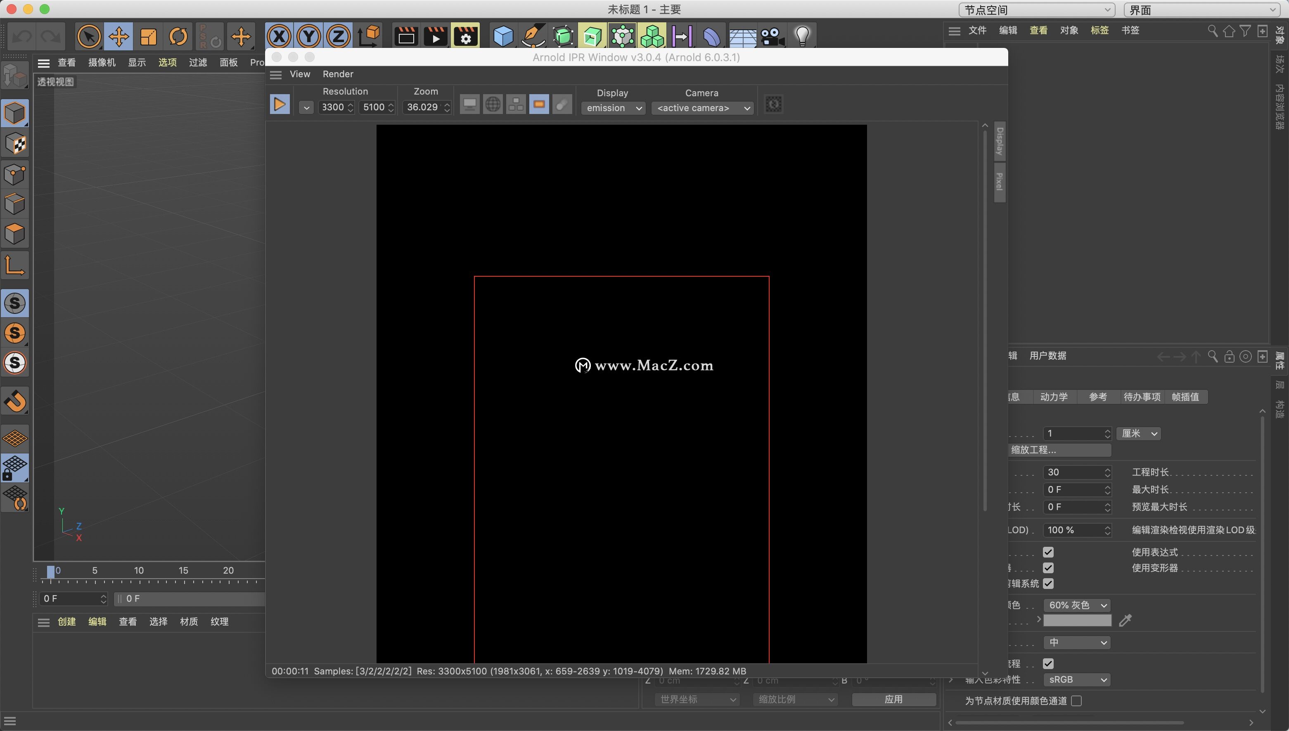Open 节点空间 dropdown in title bar
Screen dimensions: 1289x731
point(1037,10)
